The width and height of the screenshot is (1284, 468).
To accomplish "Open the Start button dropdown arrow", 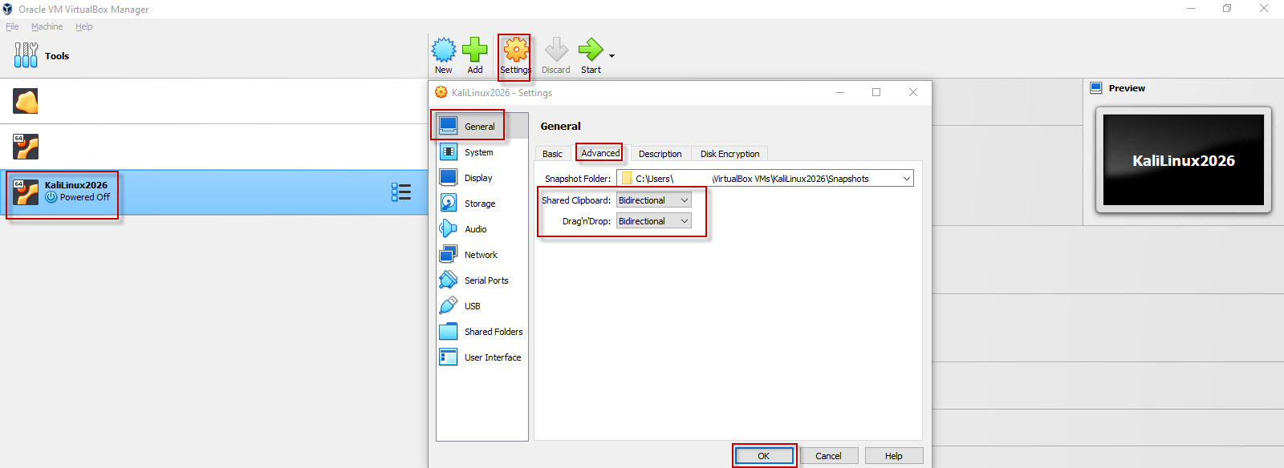I will 612,56.
